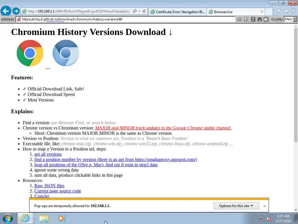Click the Chromium logo image
Screen dimensions: 298x224
pos(66,53)
